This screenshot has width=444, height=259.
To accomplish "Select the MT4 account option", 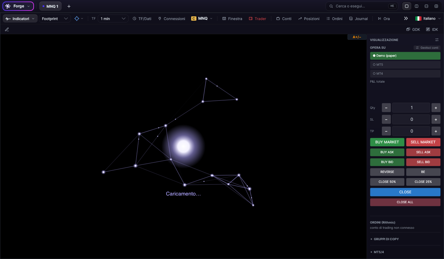I will 405,74.
